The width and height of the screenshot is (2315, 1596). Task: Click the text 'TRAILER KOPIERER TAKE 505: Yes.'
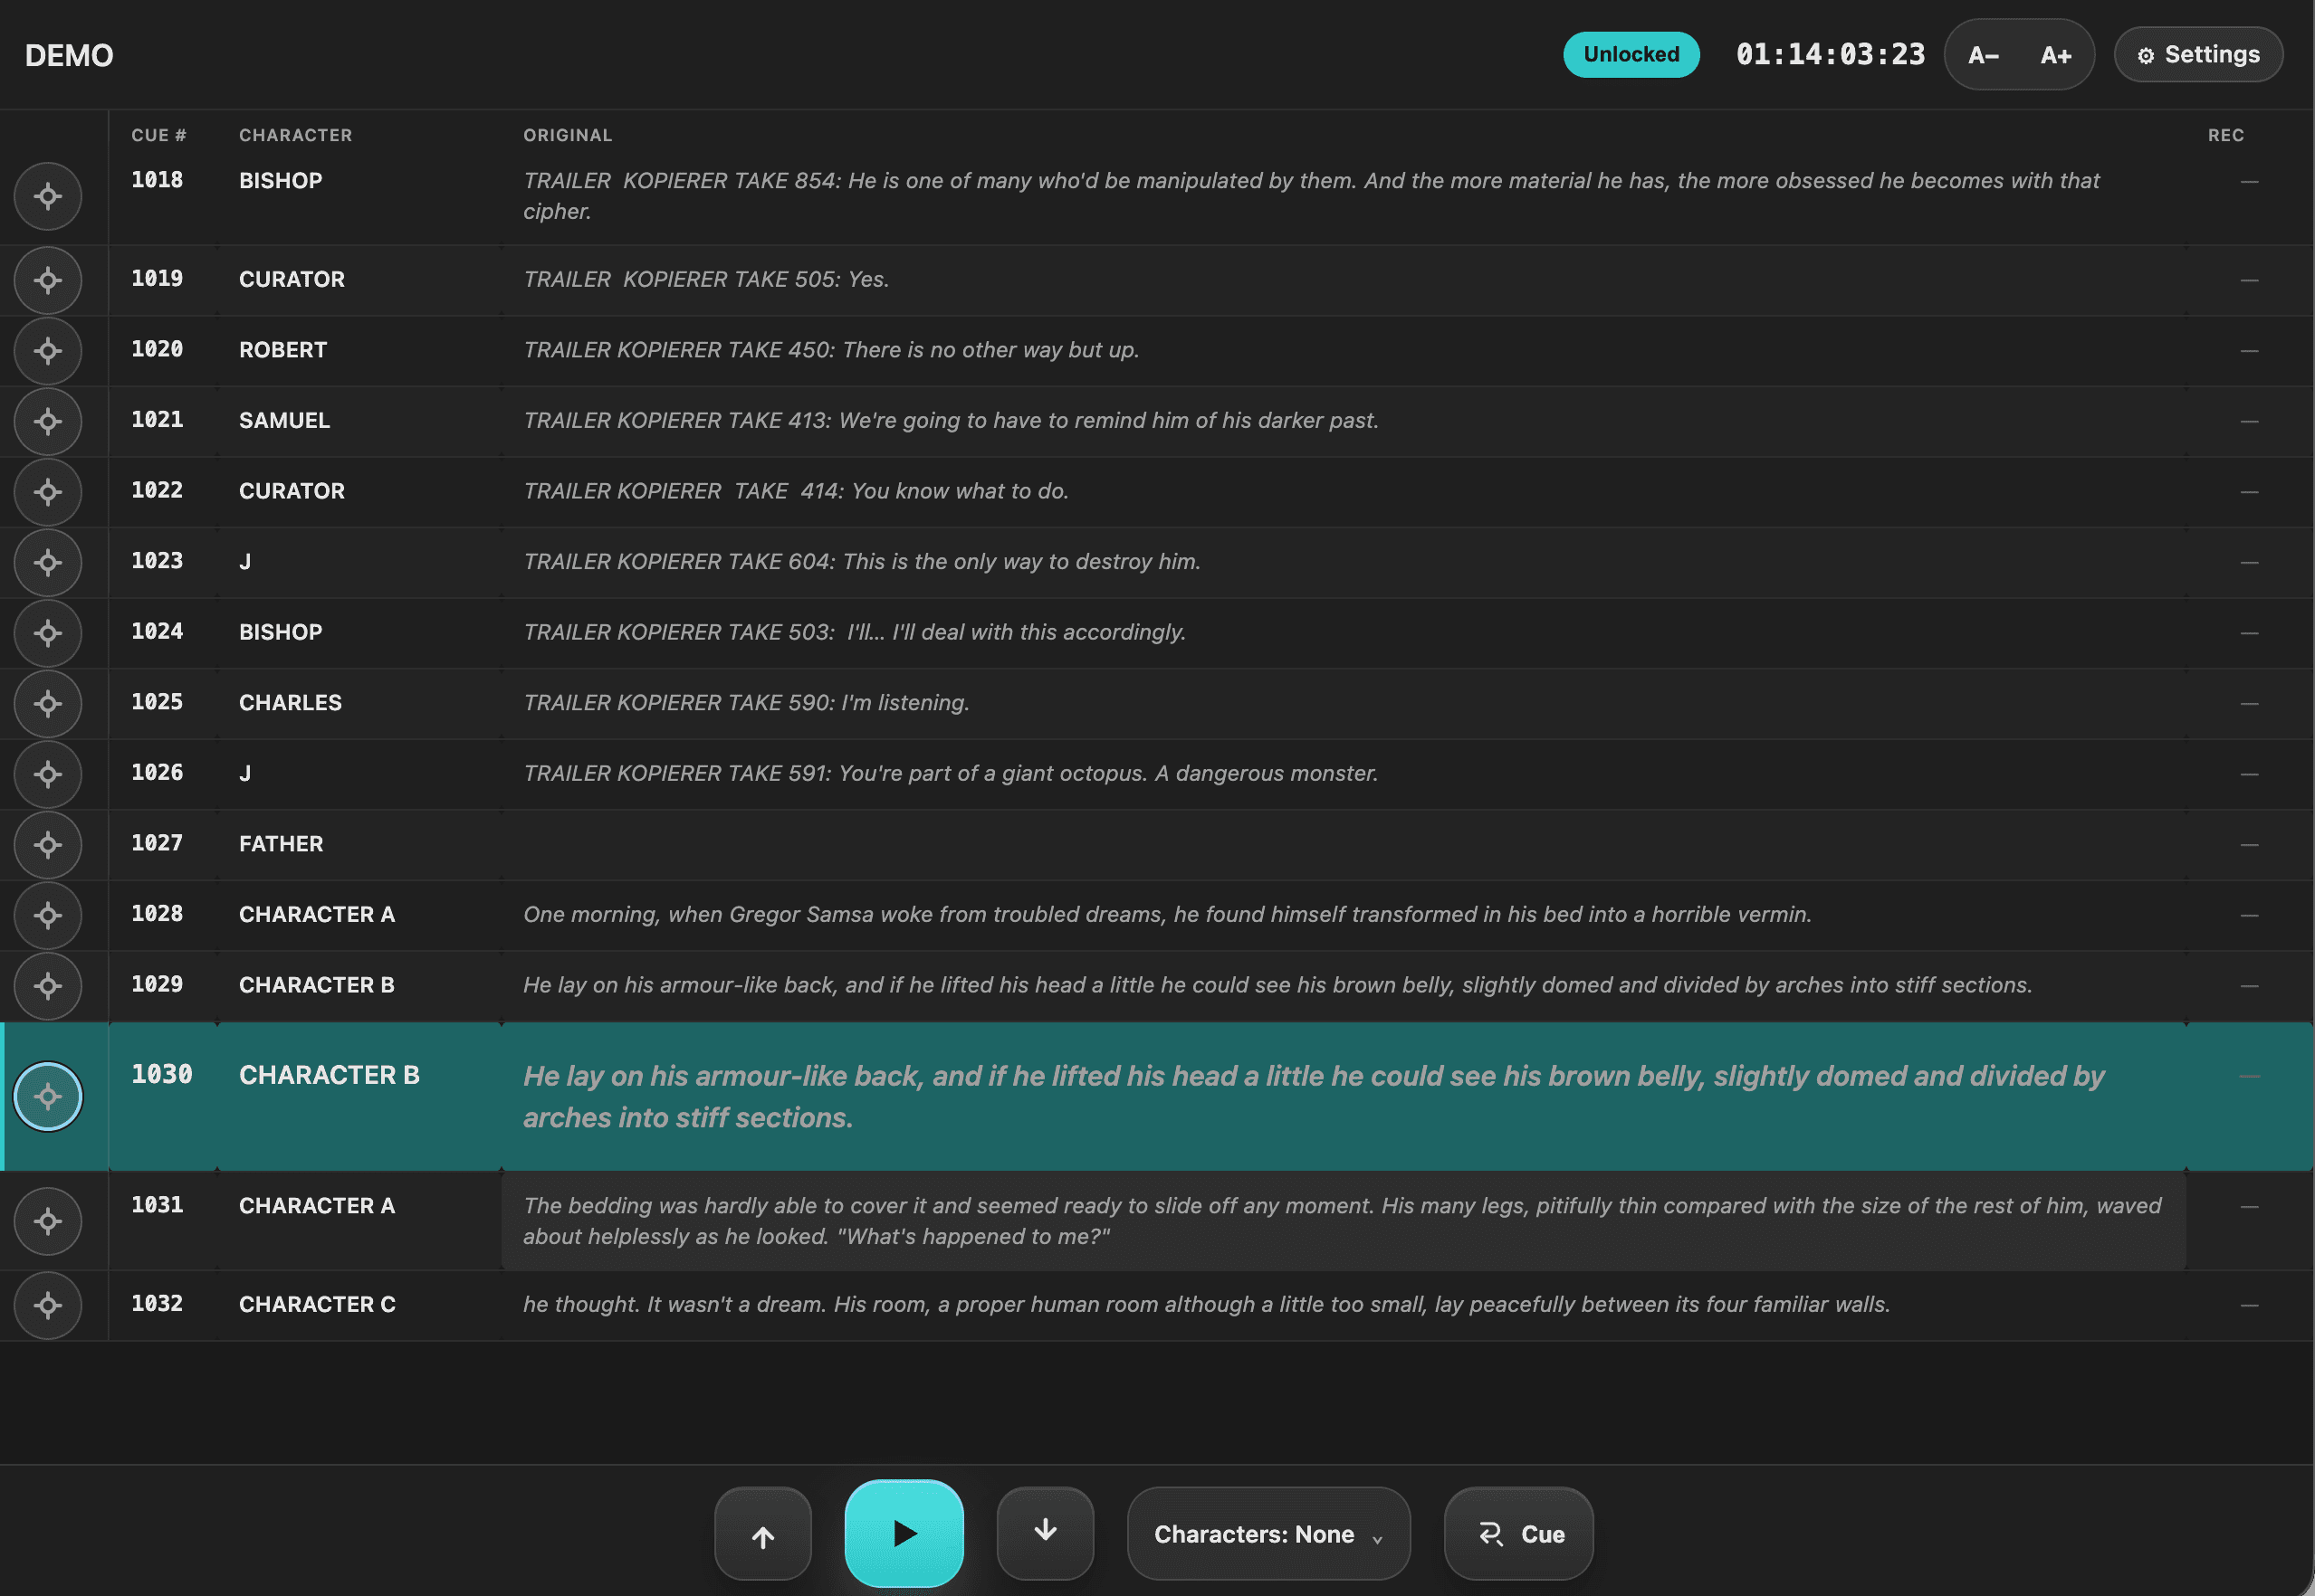[x=706, y=279]
